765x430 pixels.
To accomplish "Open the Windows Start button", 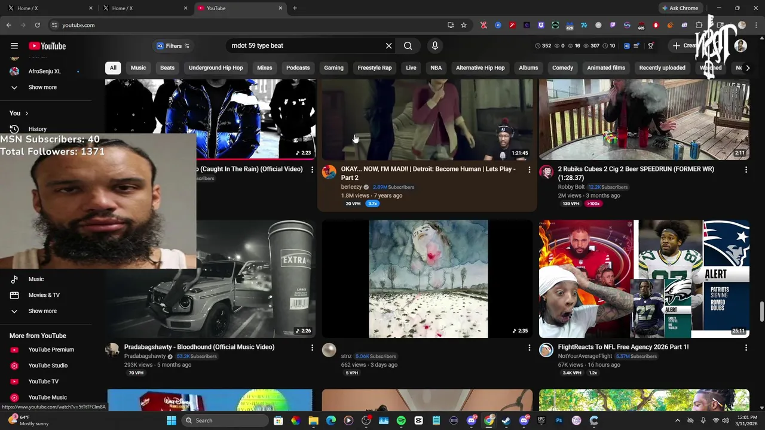I will coord(172,420).
